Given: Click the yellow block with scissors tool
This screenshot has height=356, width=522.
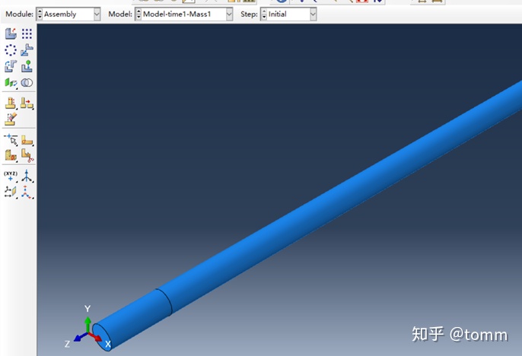Looking at the screenshot, I should [27, 155].
